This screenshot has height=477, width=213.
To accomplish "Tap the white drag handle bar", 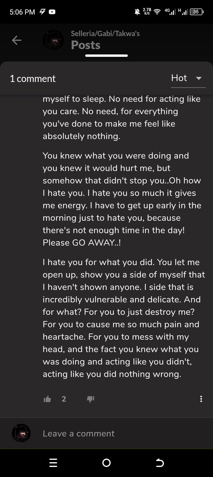I will click(x=106, y=55).
